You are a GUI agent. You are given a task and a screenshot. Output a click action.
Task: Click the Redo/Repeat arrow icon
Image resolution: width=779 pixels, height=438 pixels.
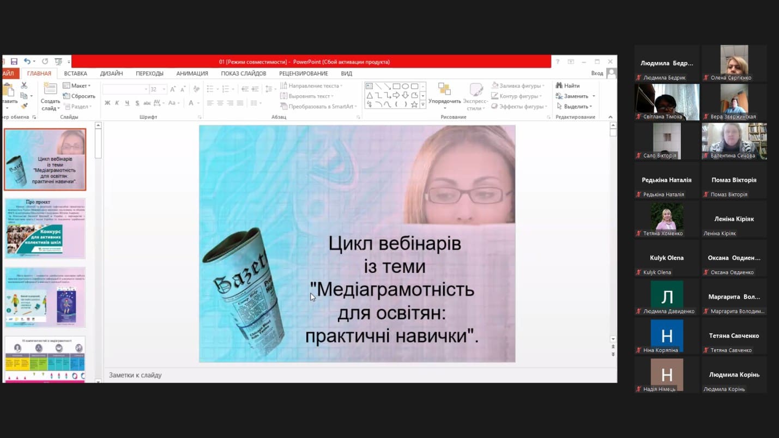click(45, 62)
